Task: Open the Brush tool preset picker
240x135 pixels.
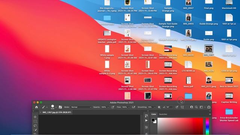Action: 43,107
